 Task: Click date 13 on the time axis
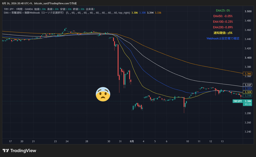tap(222, 141)
